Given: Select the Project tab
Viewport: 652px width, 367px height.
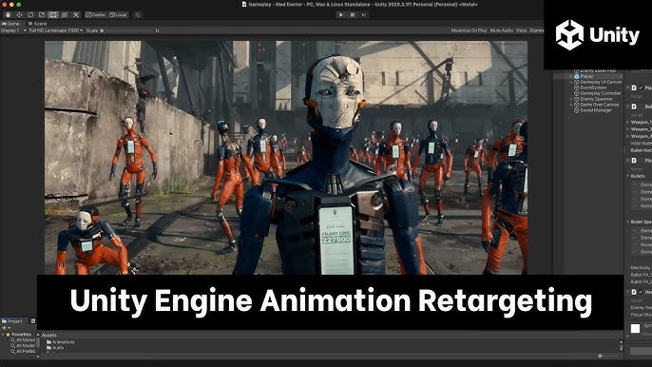Looking at the screenshot, I should coord(12,321).
